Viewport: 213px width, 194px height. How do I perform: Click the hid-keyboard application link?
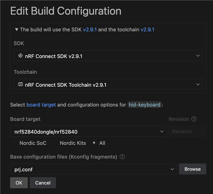tap(144, 105)
